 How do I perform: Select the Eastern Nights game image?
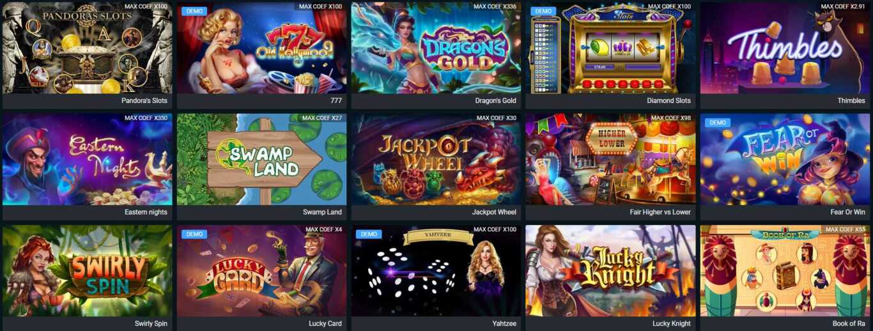coord(87,159)
